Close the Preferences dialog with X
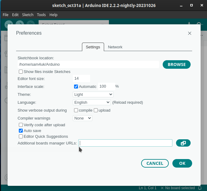The height and width of the screenshot is (191, 207). pos(190,33)
